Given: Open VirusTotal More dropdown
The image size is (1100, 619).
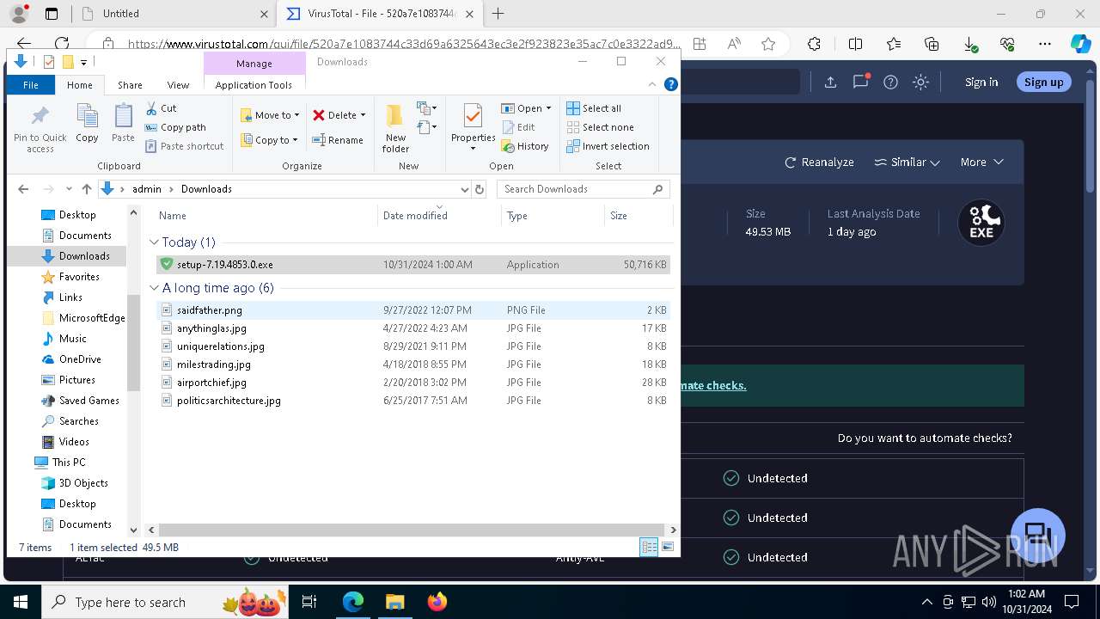Looking at the screenshot, I should pyautogui.click(x=982, y=162).
